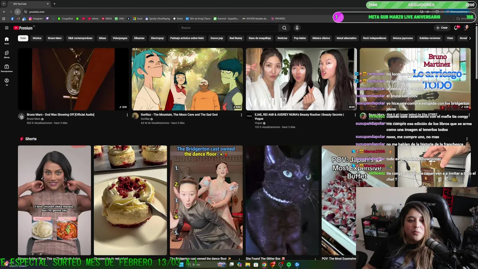Open Gorillaz video options menu

pos(241,115)
